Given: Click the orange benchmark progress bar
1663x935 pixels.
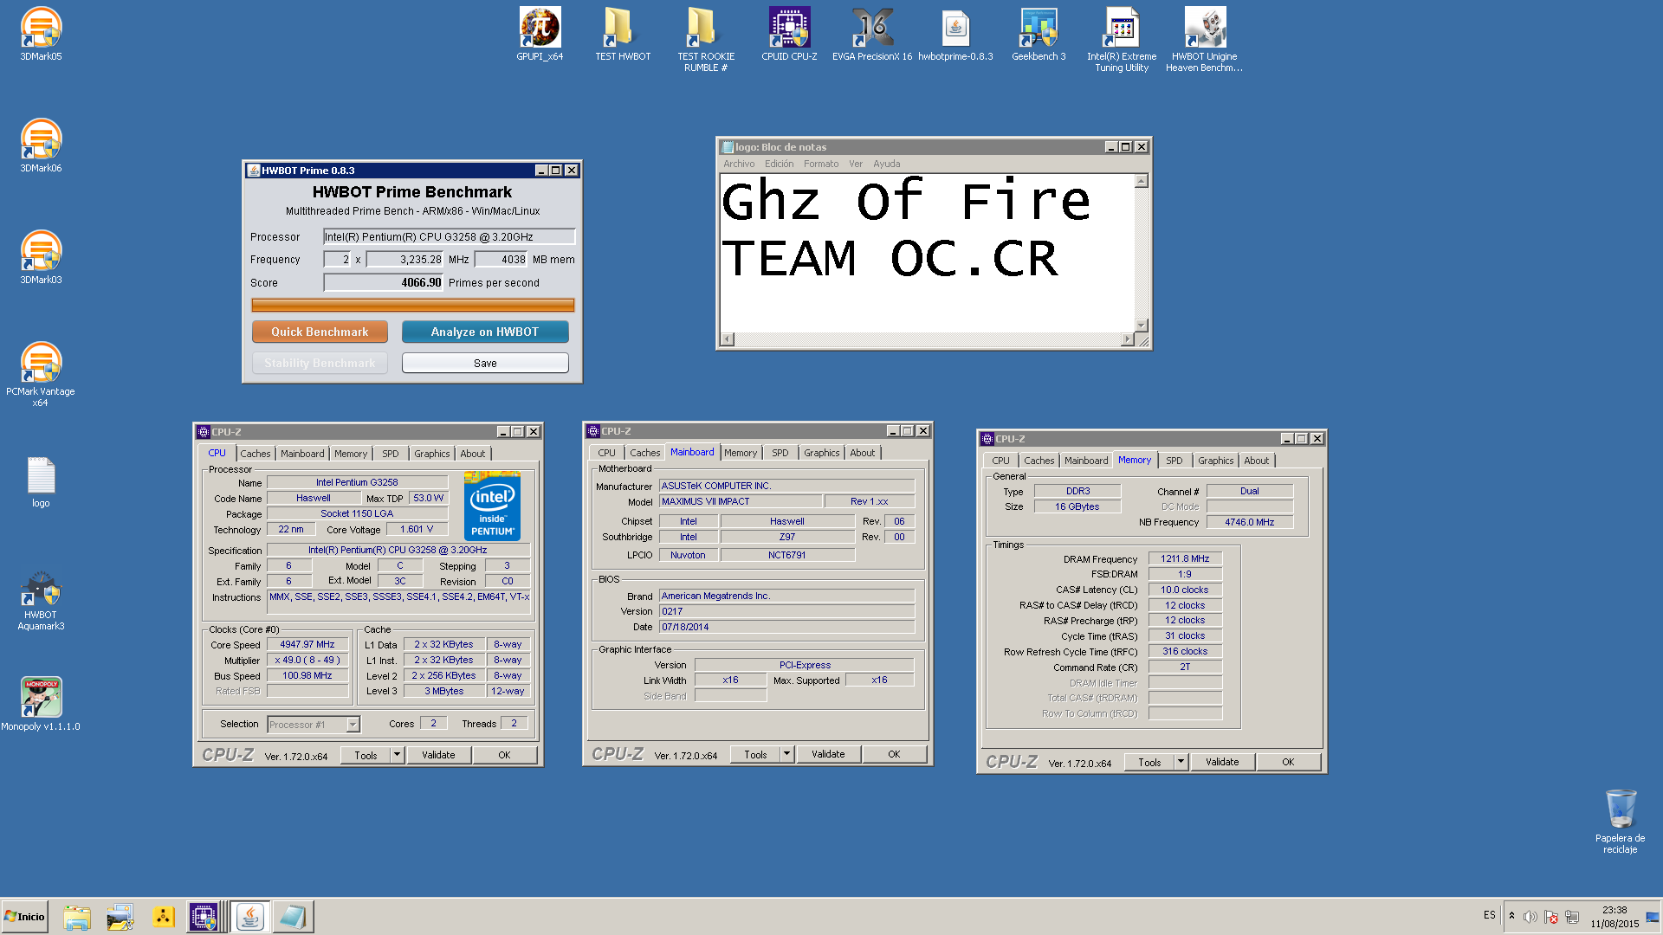Looking at the screenshot, I should click(413, 305).
